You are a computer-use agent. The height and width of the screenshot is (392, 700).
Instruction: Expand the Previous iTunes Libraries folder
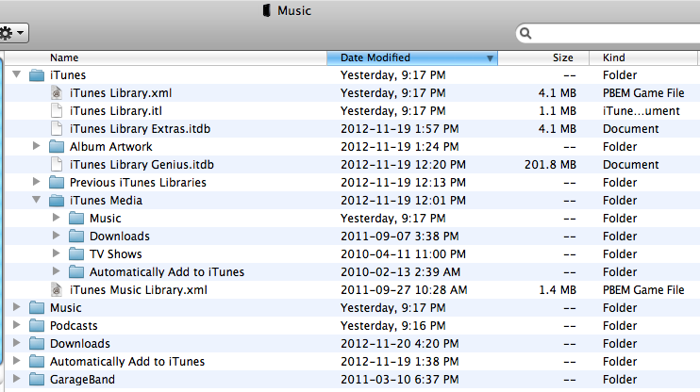(37, 182)
